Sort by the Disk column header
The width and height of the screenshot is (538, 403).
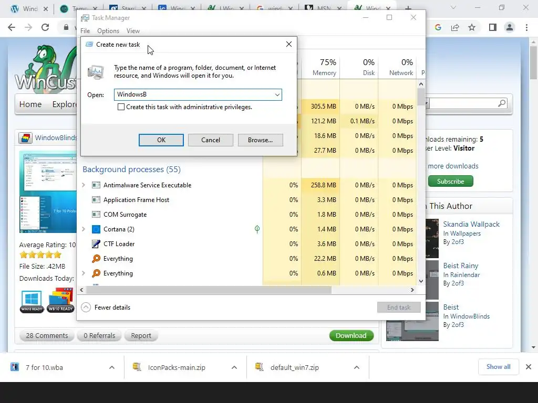point(359,67)
